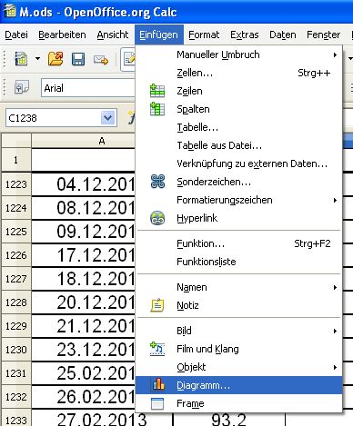Click the Styles and Formatting icon

(x=22, y=88)
